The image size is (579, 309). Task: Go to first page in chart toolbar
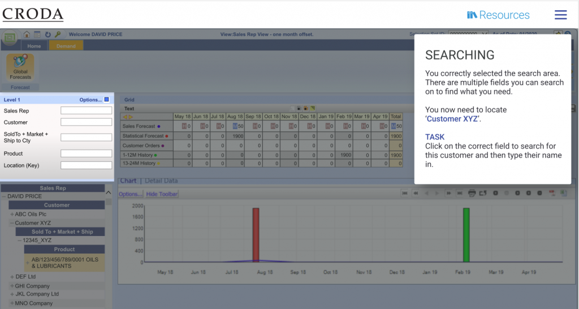[x=405, y=193]
